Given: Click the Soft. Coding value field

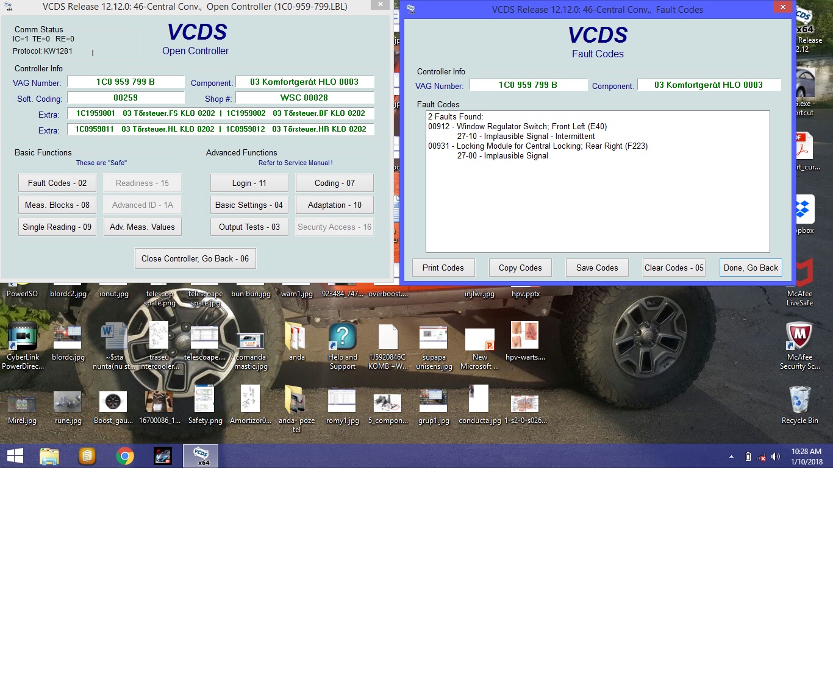Looking at the screenshot, I should click(x=126, y=98).
